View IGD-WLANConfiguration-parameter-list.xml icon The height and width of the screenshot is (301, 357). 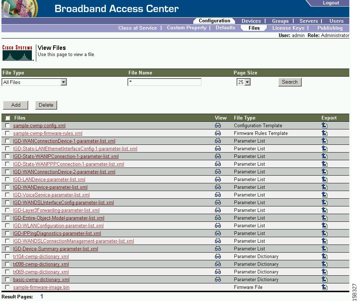point(217,225)
